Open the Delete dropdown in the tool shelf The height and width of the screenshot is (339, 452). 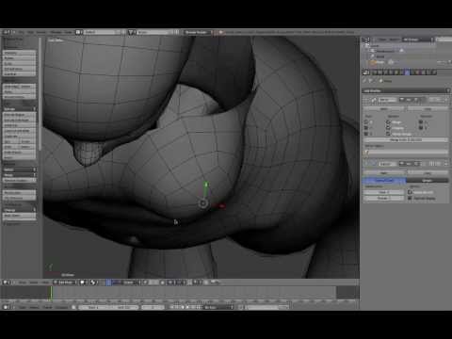point(19,169)
